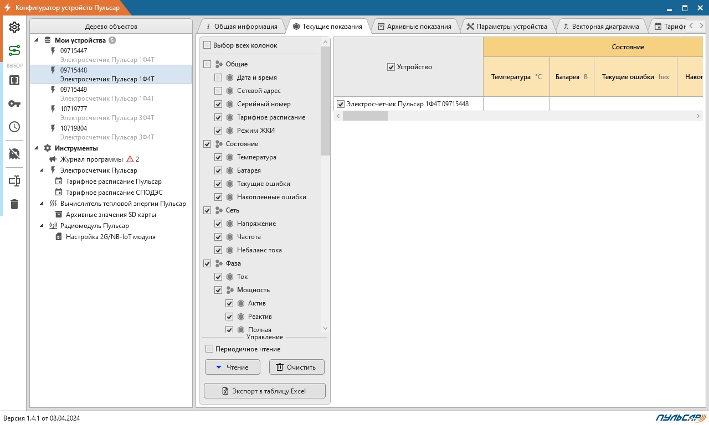Click the table's horizontal scrollbar thumb

point(365,116)
